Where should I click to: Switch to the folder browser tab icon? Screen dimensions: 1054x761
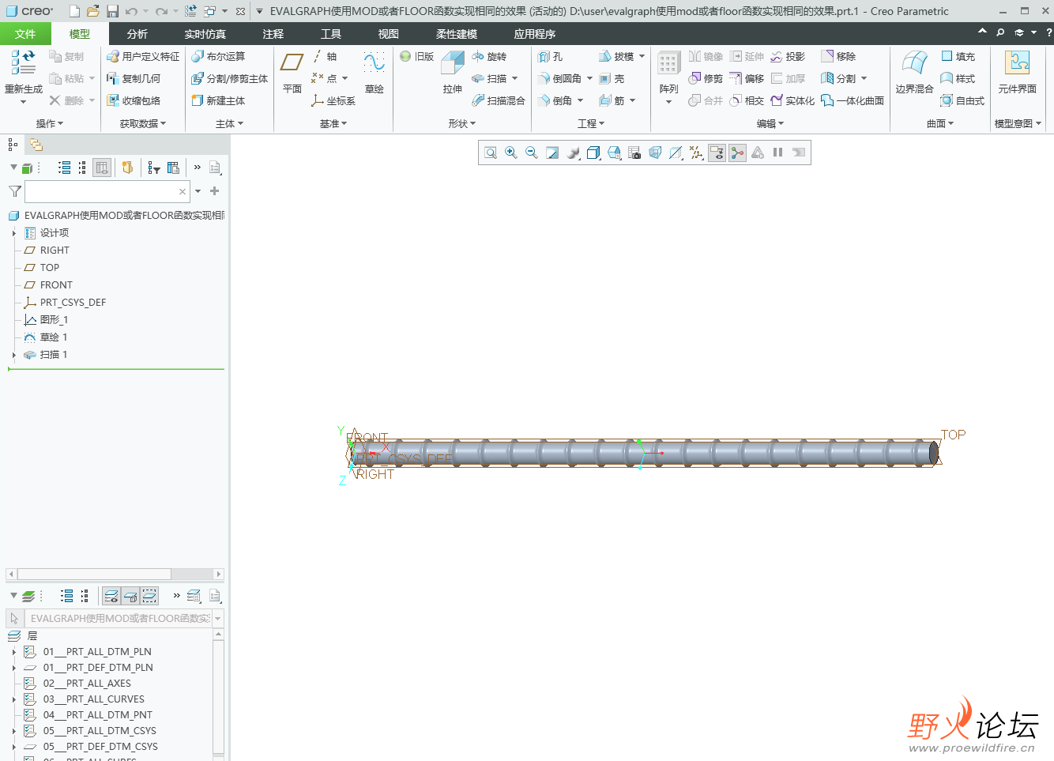[36, 145]
